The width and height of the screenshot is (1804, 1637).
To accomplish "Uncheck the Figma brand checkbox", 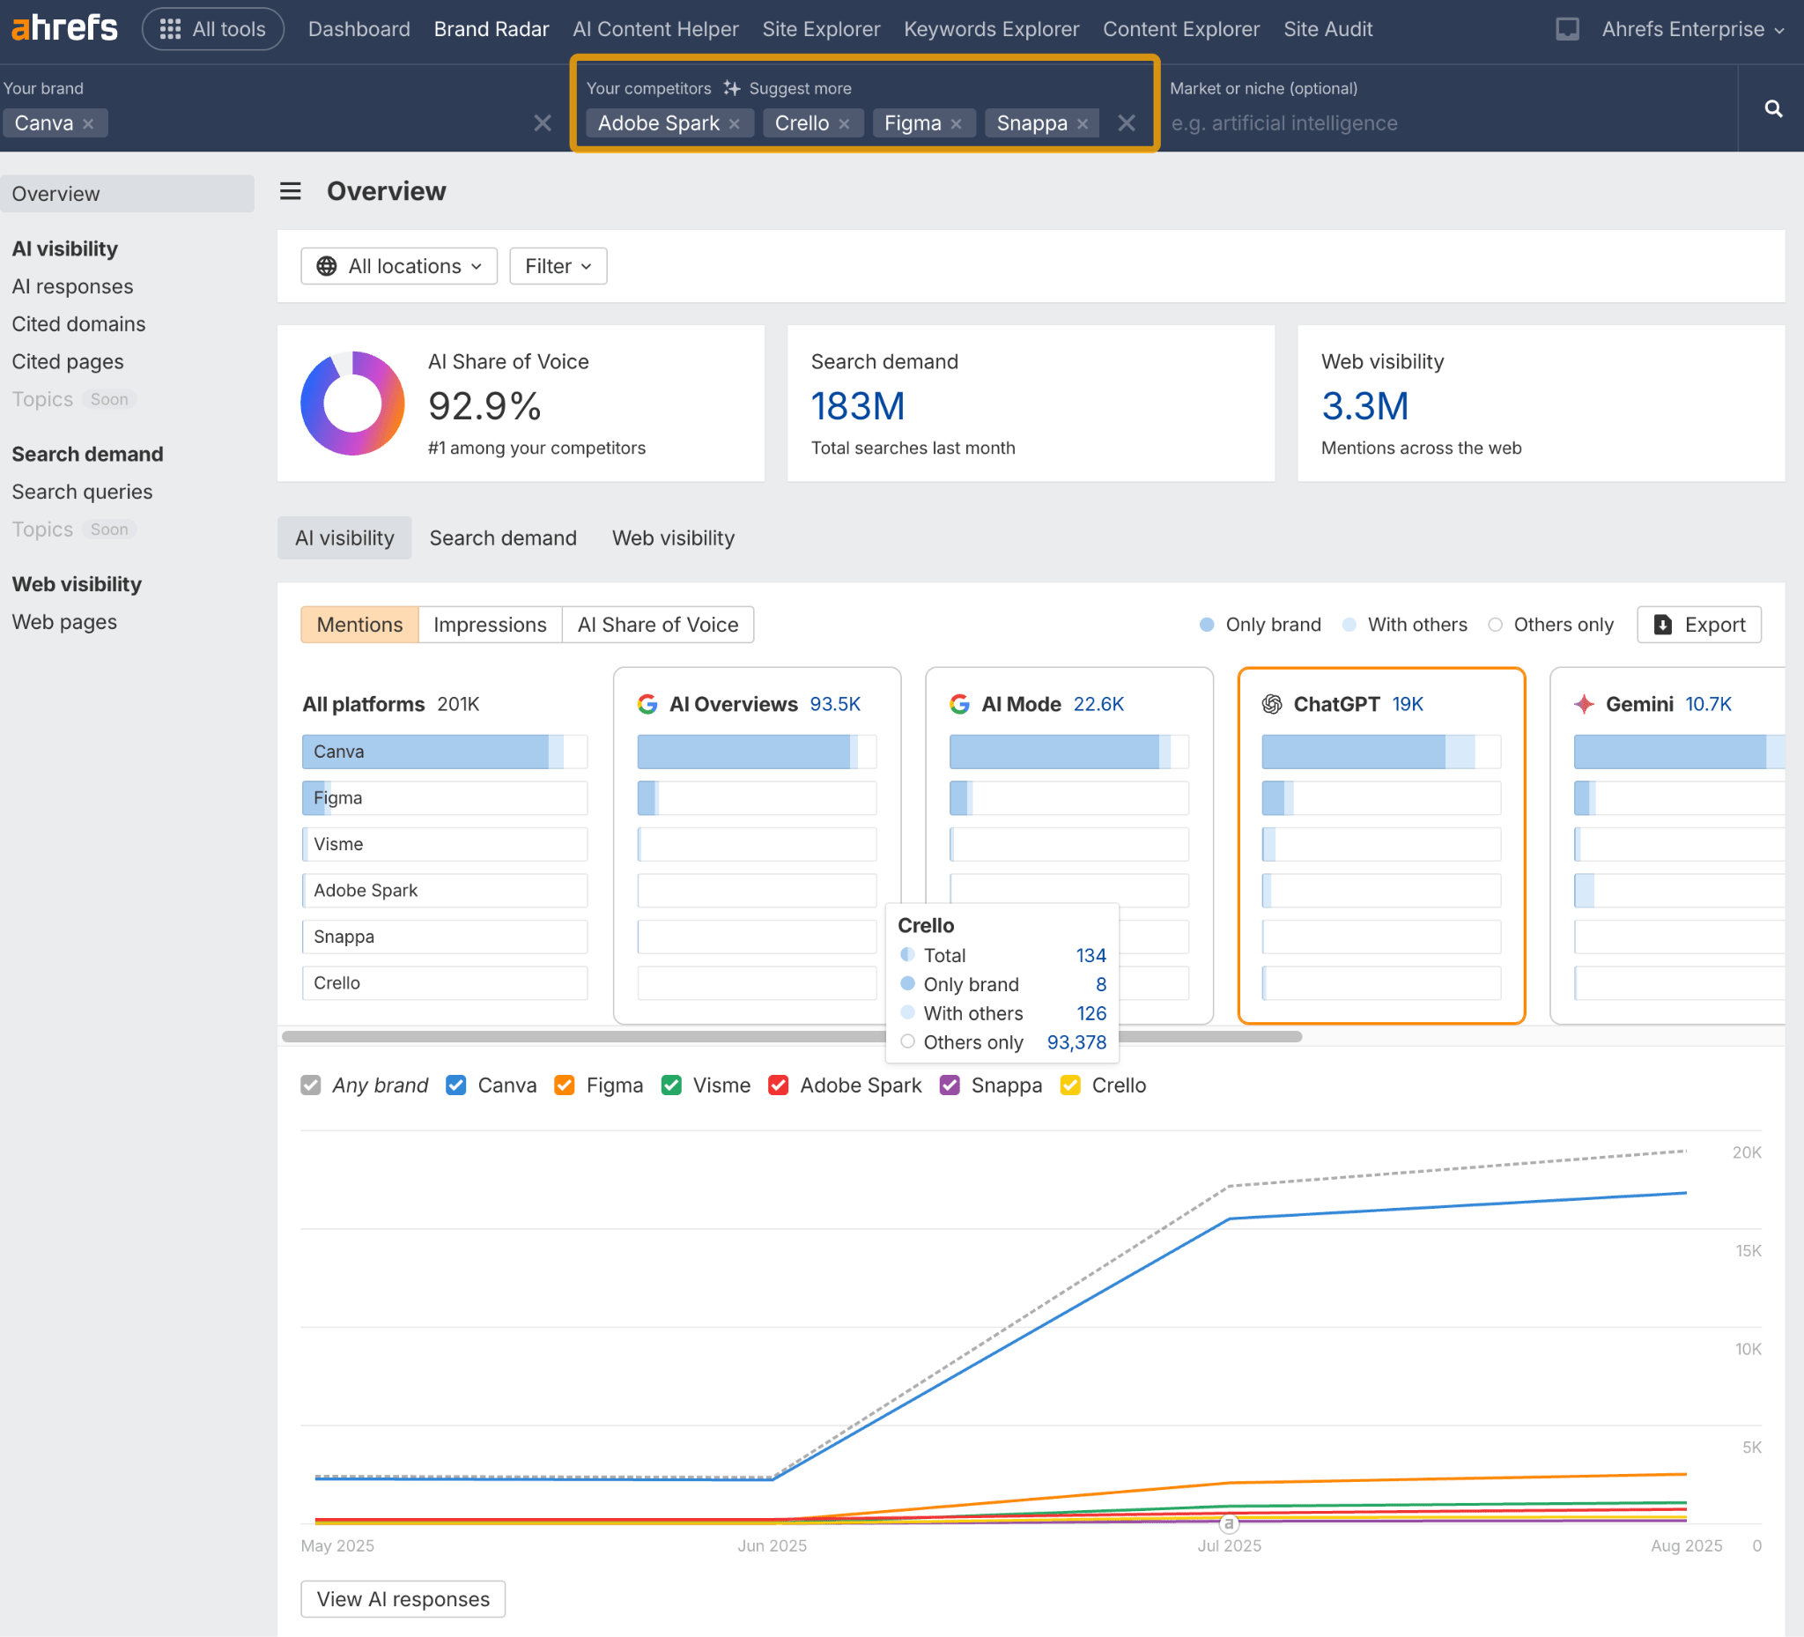I will 564,1085.
